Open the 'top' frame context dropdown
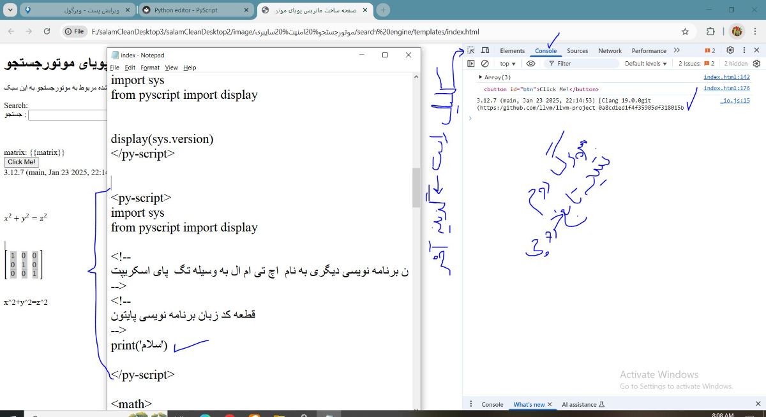Image resolution: width=766 pixels, height=417 pixels. tap(506, 63)
